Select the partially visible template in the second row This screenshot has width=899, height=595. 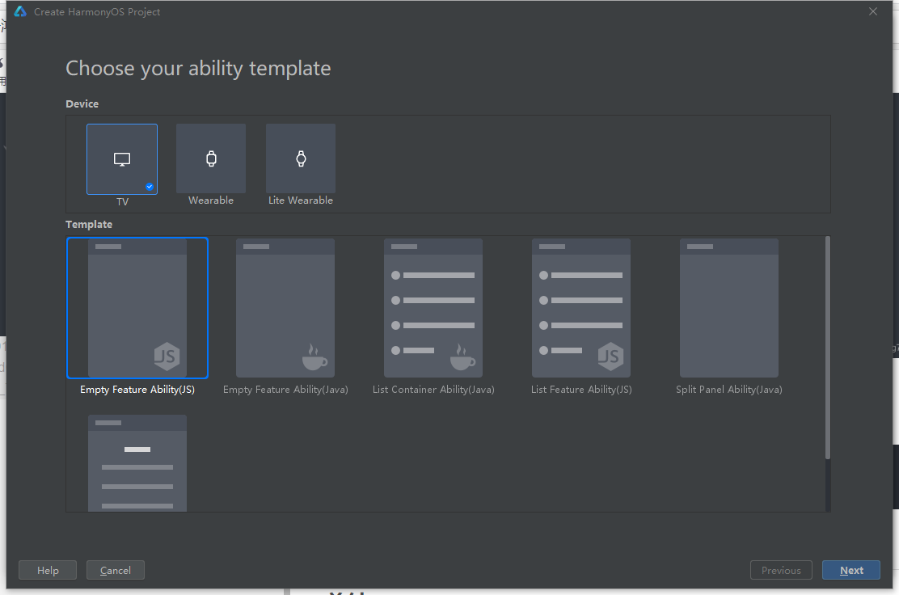coord(137,463)
